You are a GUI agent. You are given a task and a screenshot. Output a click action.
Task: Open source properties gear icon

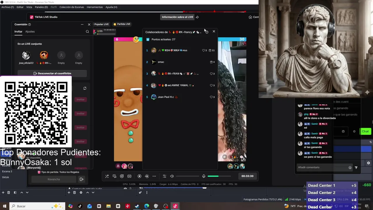[x=81, y=192]
